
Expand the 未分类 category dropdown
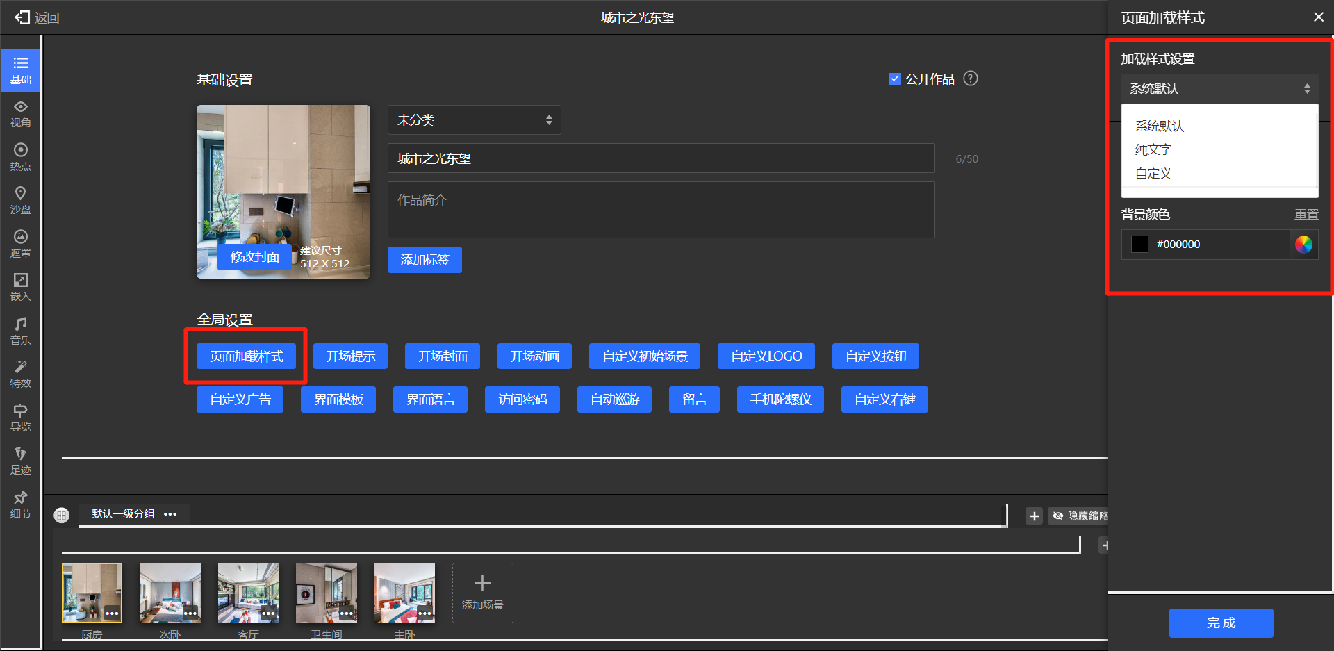tap(474, 120)
